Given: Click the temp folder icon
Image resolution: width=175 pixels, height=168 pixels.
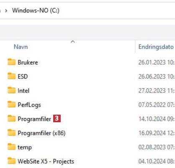Looking at the screenshot, I should point(11,147).
